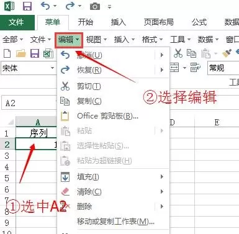Click the scissors icon beside 剪切
The image size is (239, 234).
tap(65, 86)
